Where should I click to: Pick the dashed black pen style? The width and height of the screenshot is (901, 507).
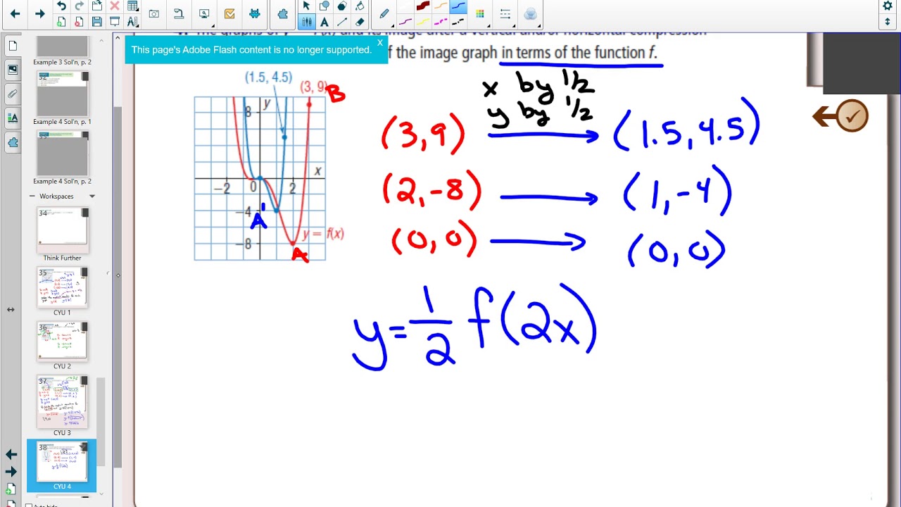point(458,22)
